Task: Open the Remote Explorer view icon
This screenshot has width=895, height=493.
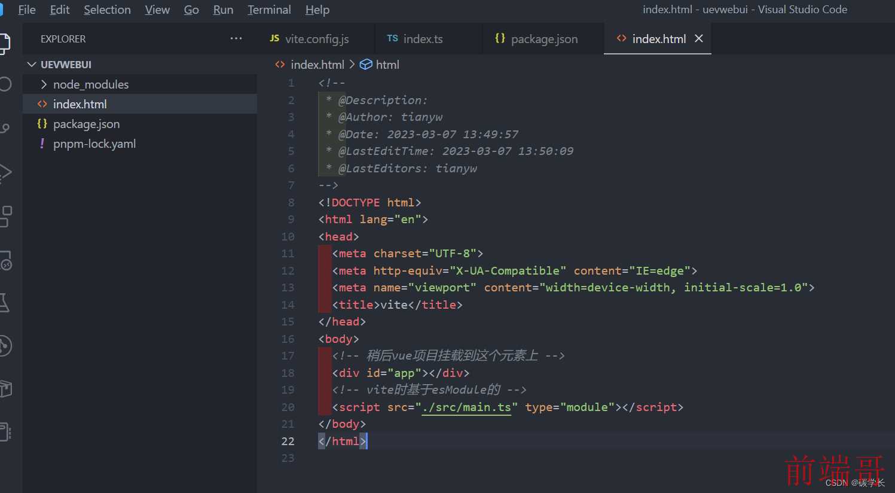Action: 5,260
